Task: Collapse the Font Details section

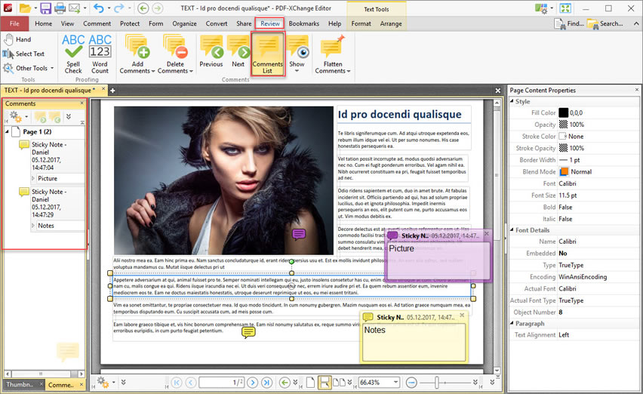Action: [x=511, y=230]
